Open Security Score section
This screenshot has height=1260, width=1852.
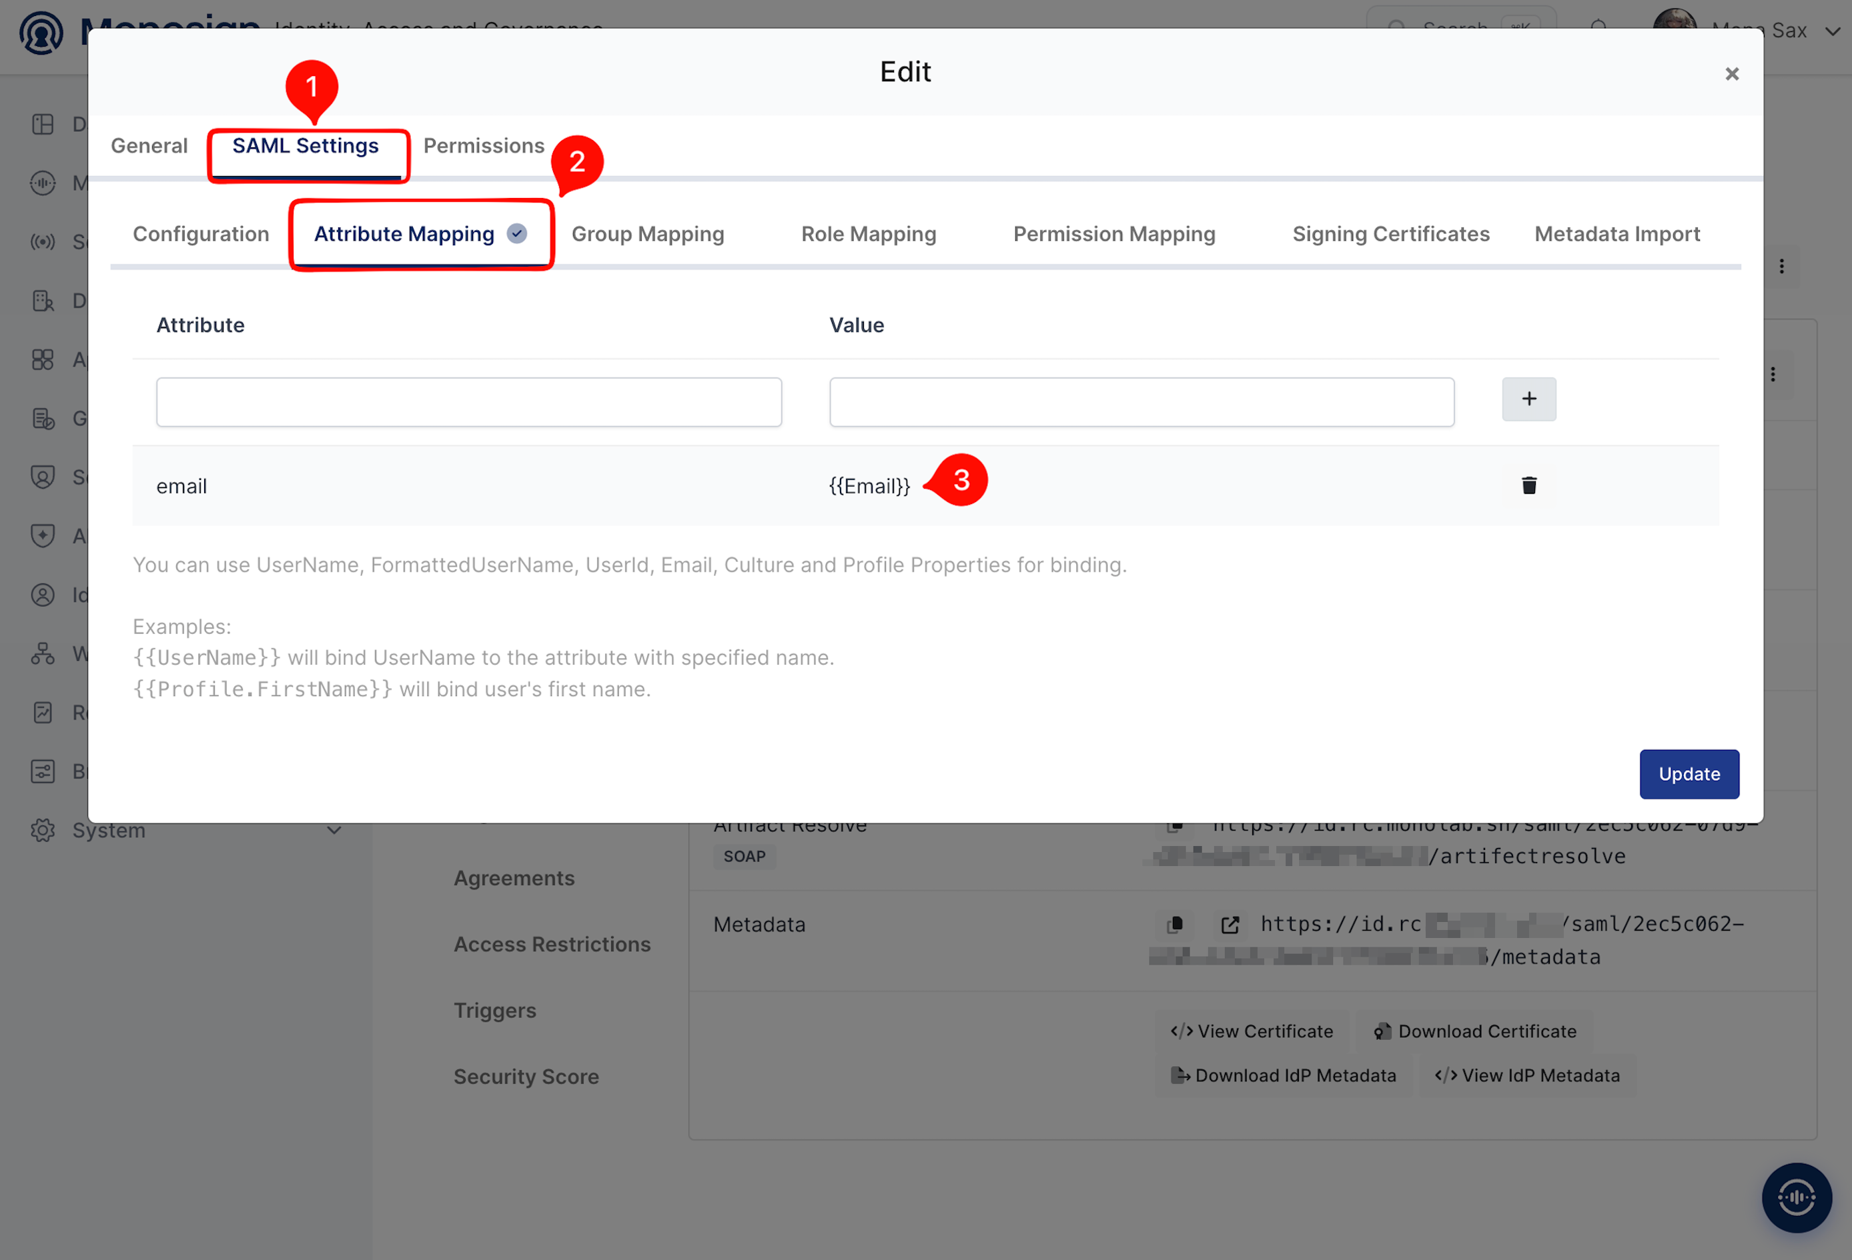[x=526, y=1076]
